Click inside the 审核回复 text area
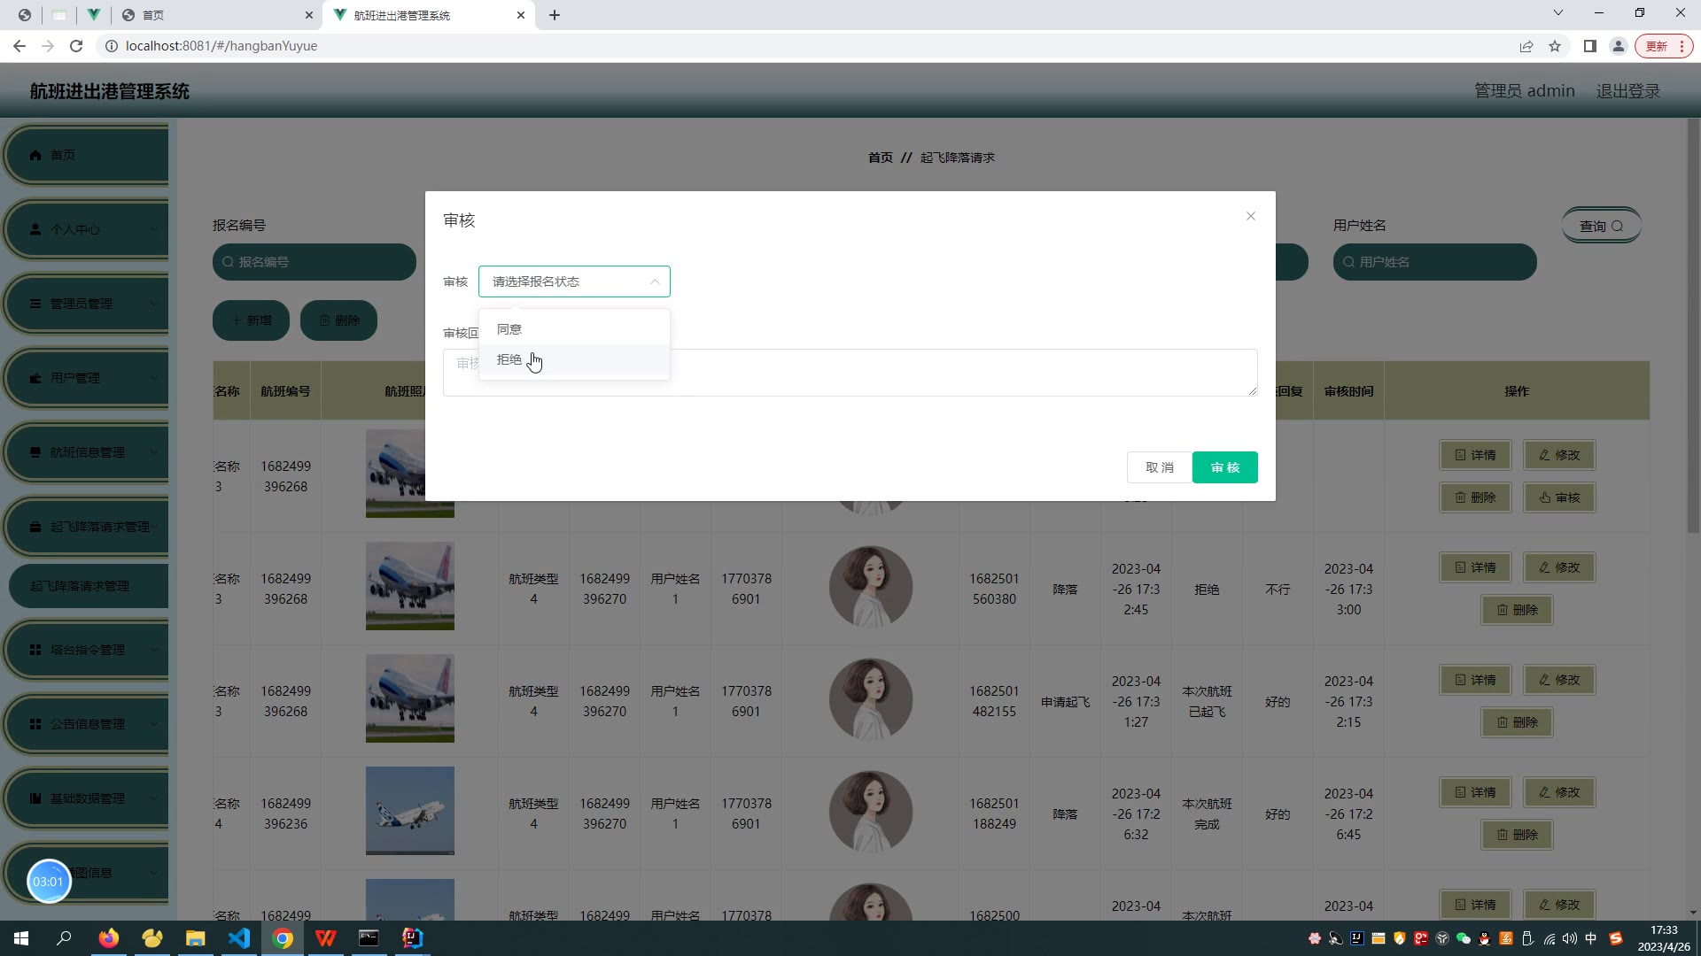This screenshot has height=956, width=1701. (x=886, y=373)
